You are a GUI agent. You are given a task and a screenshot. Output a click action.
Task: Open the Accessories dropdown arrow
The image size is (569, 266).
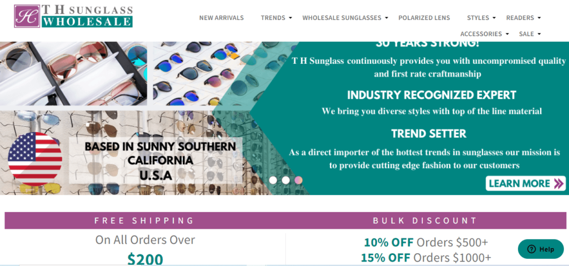point(507,34)
